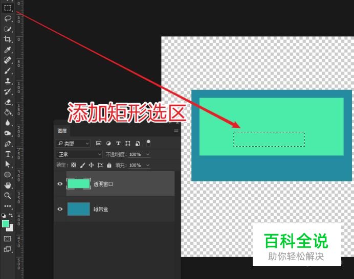Select the Rectangular Marquee tool

point(8,8)
